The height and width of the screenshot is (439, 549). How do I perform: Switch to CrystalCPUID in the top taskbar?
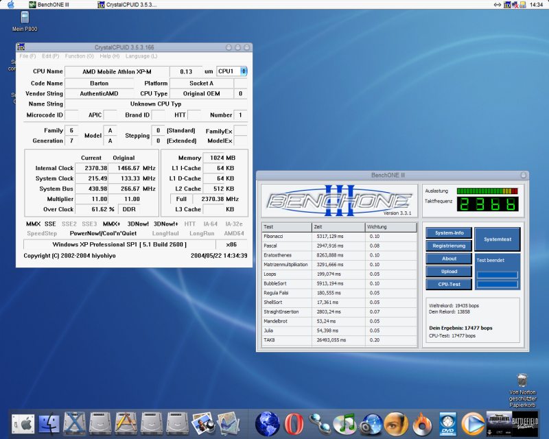pos(127,5)
